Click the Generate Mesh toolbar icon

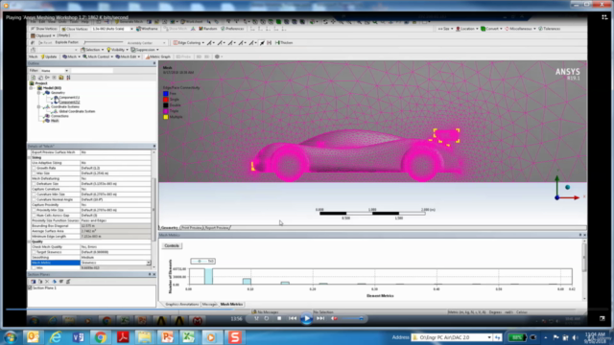[130, 22]
